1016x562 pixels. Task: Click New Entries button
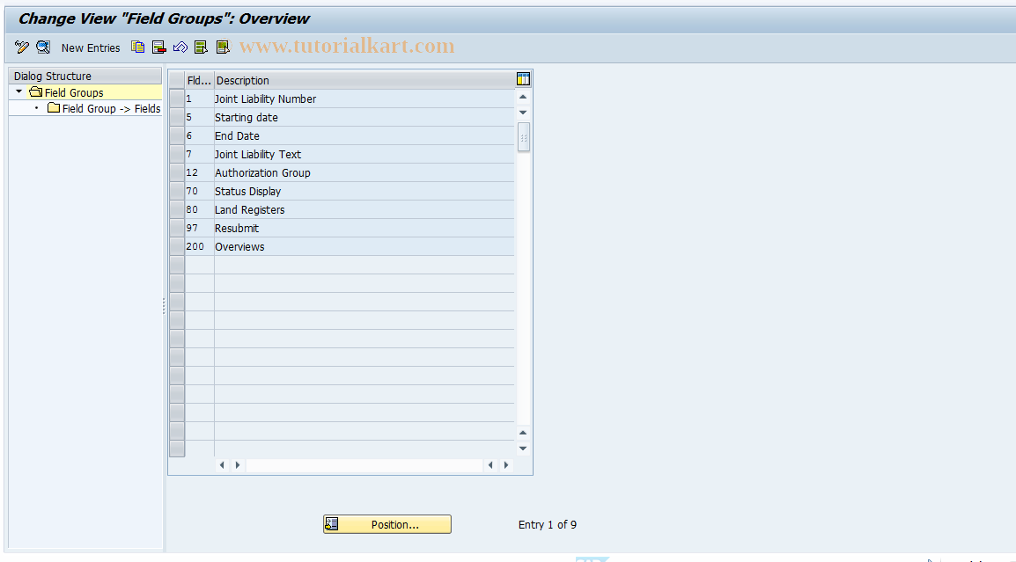91,47
